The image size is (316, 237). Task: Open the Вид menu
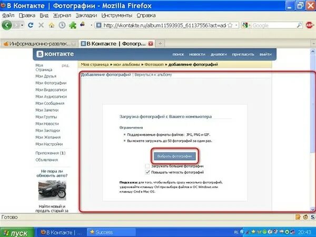click(44, 15)
